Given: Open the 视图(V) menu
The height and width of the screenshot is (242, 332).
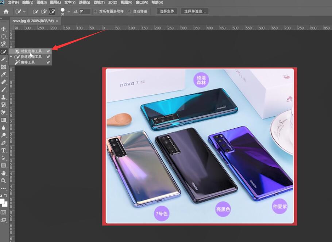Looking at the screenshot, I should coord(126,3).
